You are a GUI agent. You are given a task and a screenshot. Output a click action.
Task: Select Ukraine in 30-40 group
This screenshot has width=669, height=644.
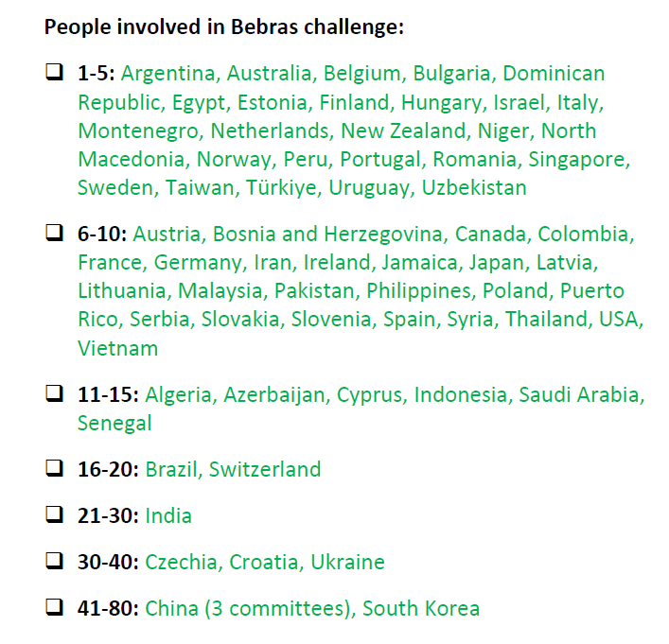pyautogui.click(x=347, y=562)
